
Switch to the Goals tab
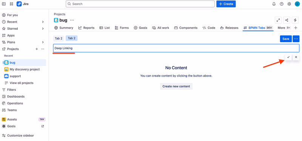coord(140,28)
